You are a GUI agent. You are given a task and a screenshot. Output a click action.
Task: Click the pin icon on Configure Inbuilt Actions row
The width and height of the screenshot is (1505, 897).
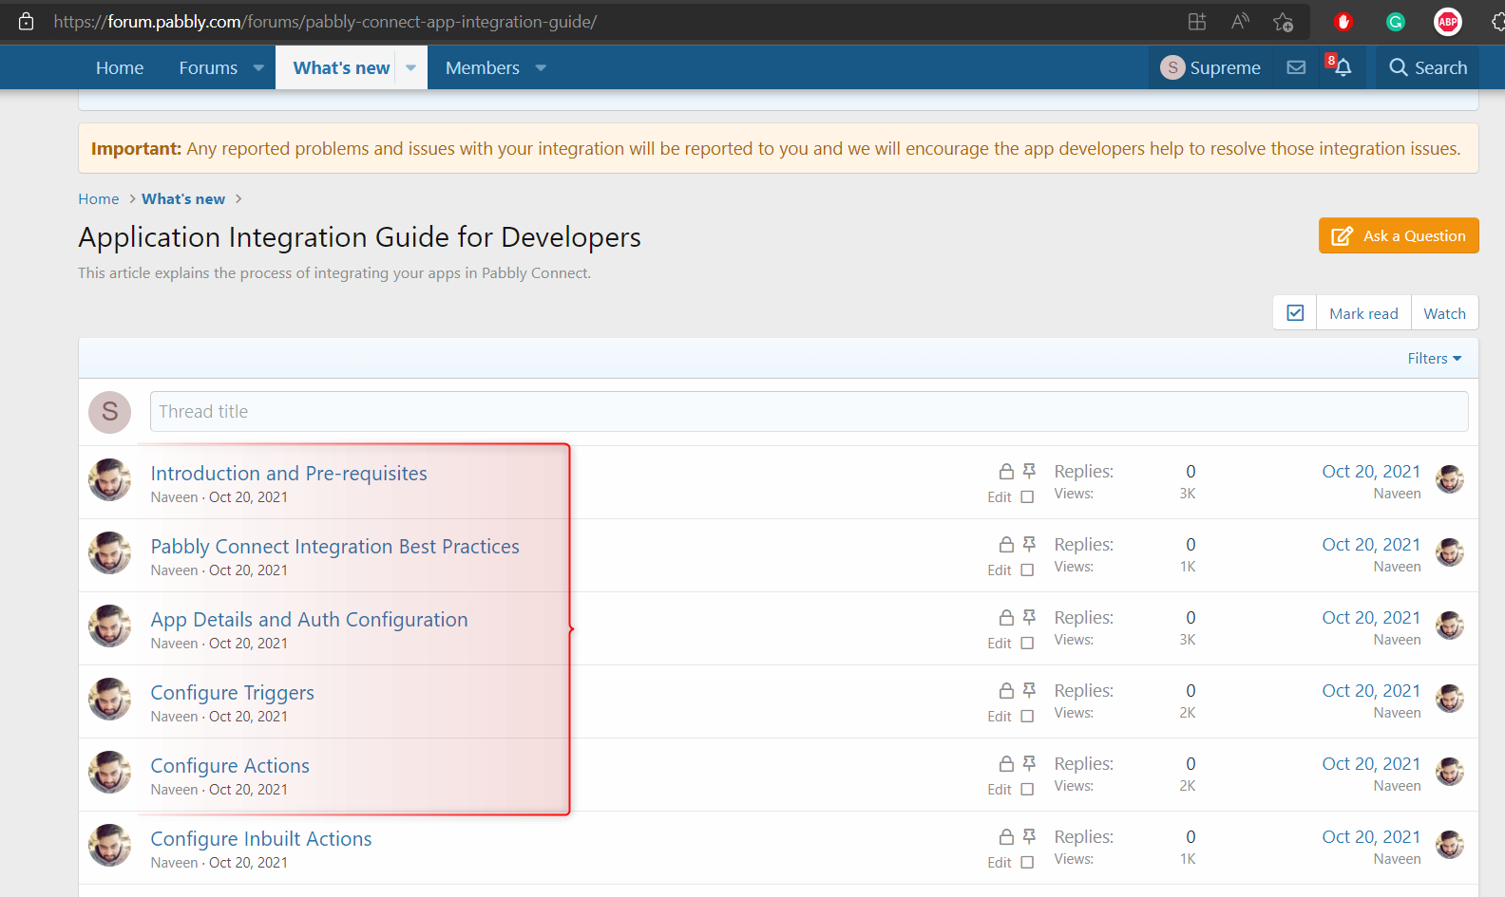tap(1029, 836)
